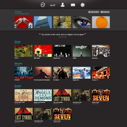Open the messages envelope icon
This screenshot has width=127, height=127.
(73, 5)
